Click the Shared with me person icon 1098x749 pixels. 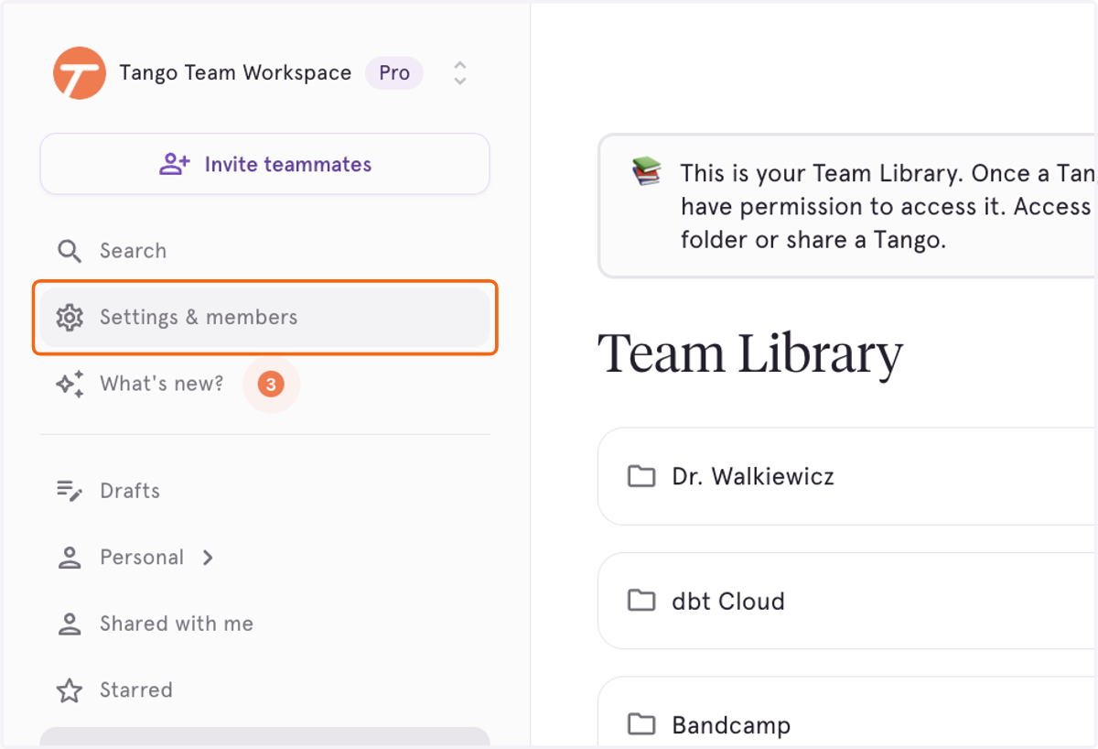70,624
